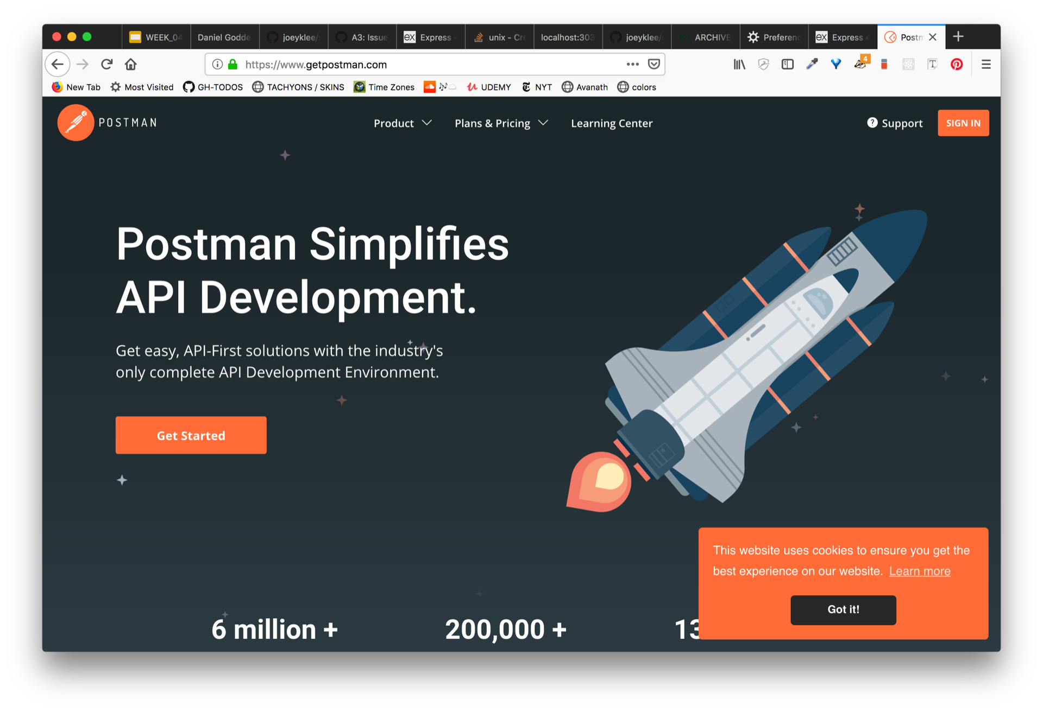Click the address bar URL field

pos(424,65)
